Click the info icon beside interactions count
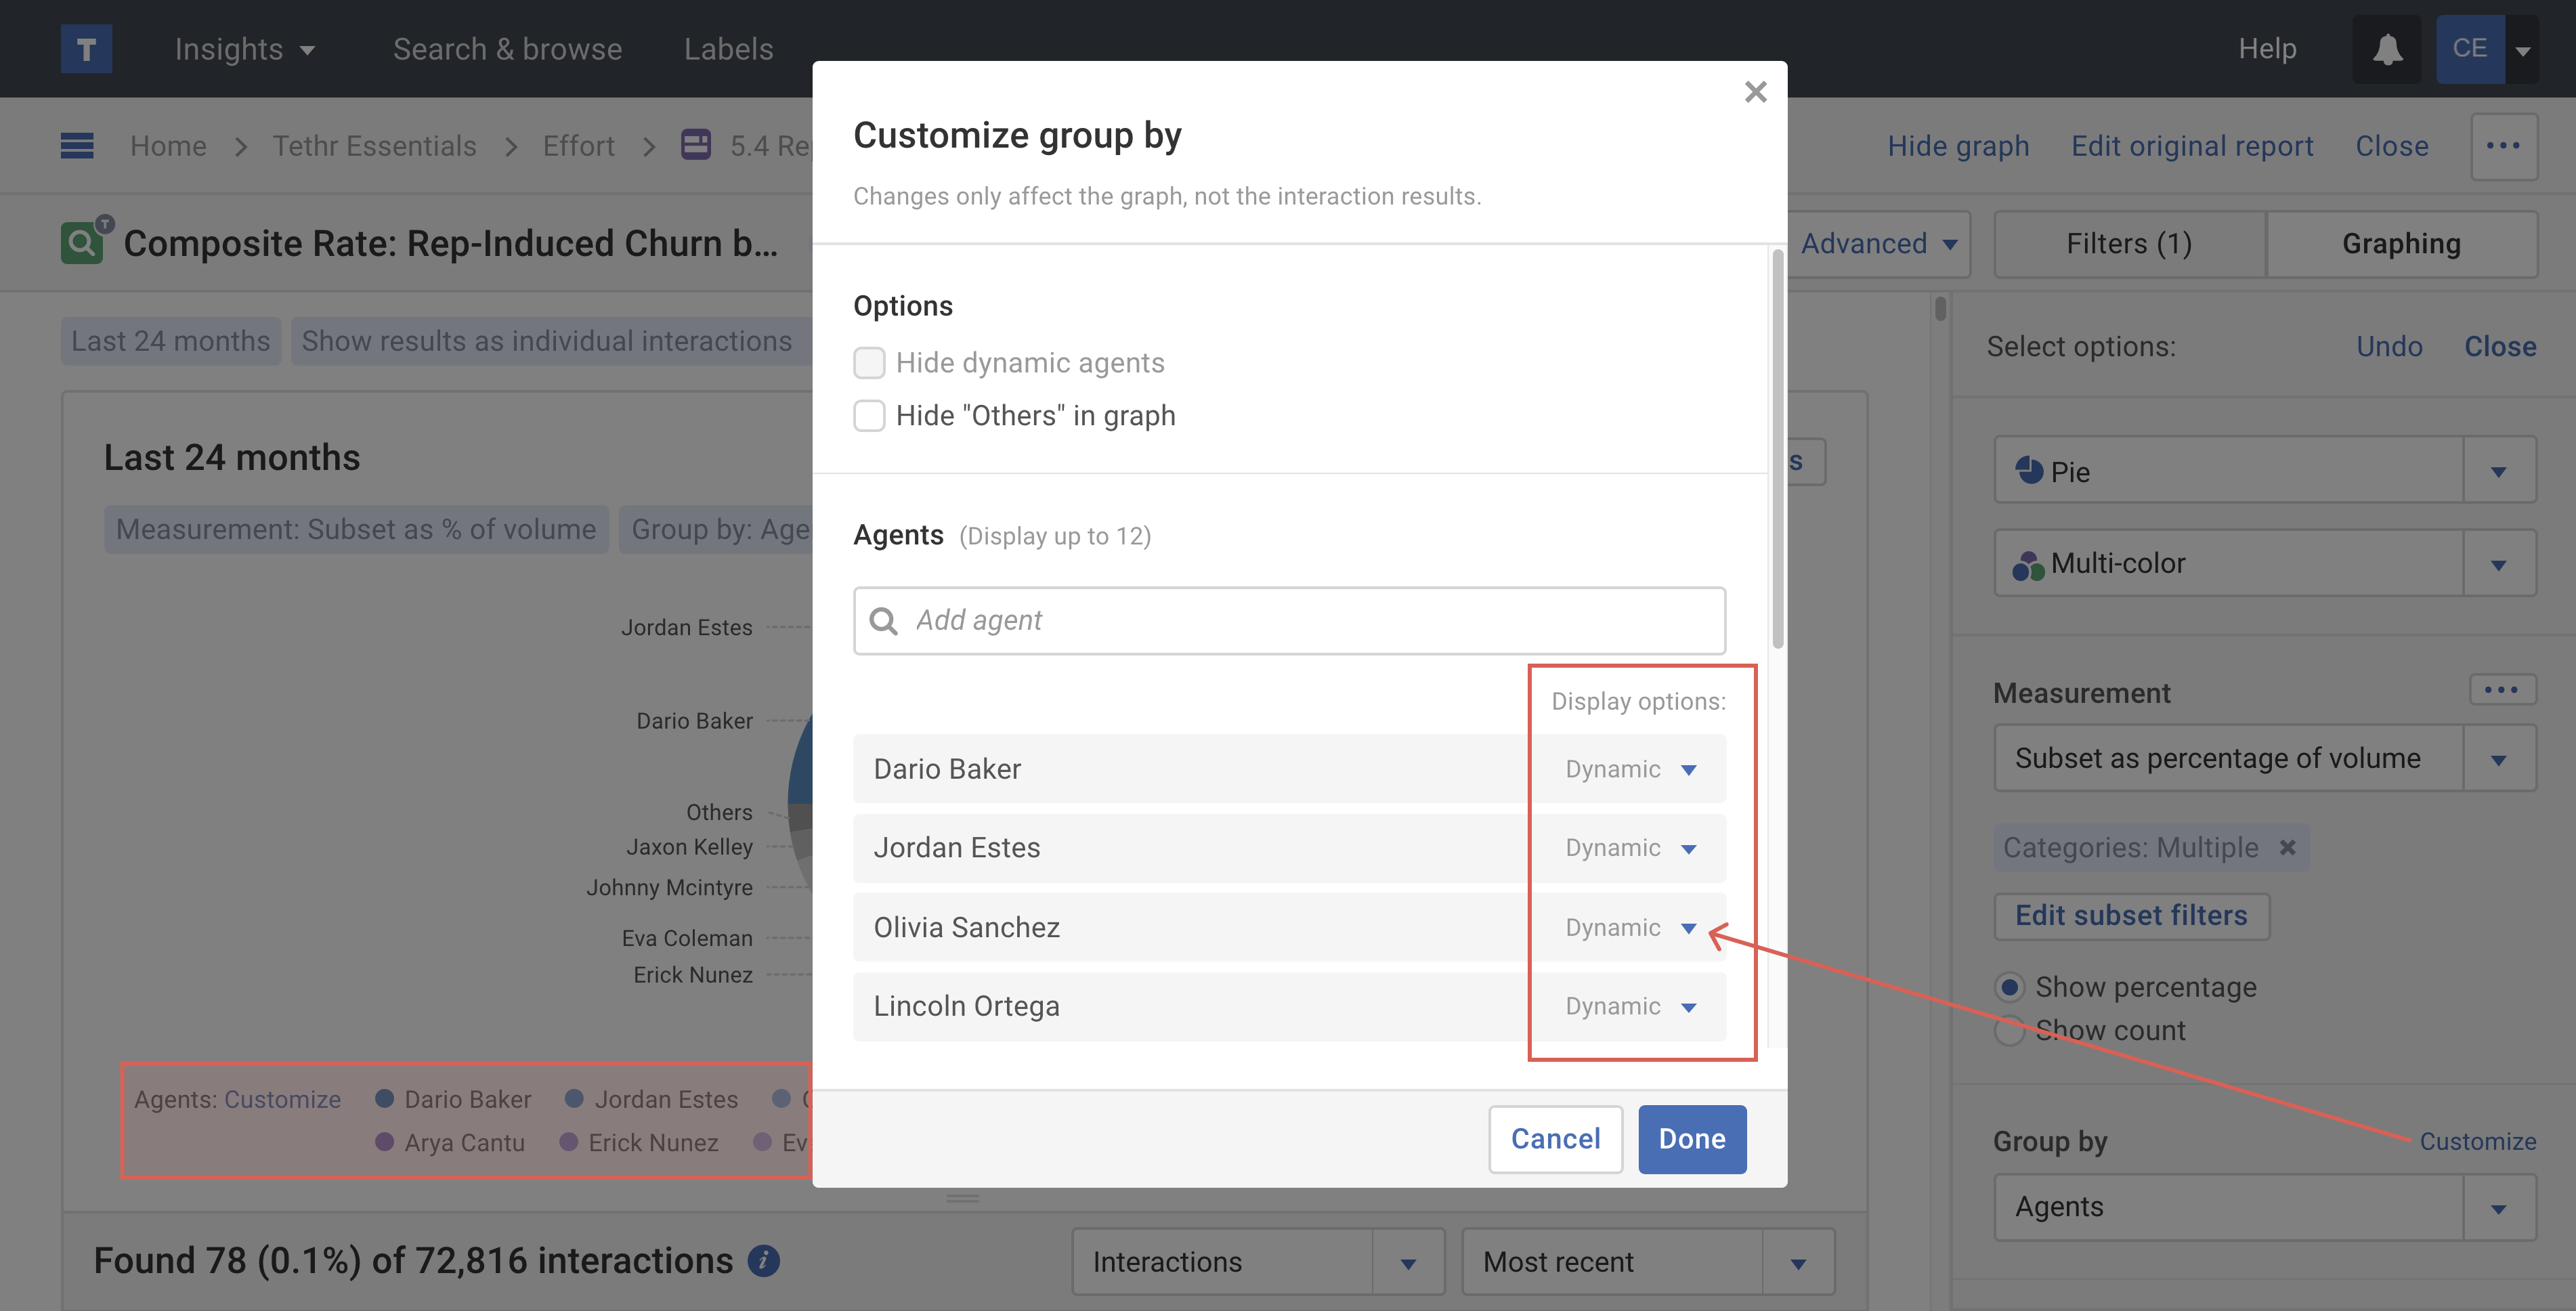The image size is (2576, 1311). [x=763, y=1261]
